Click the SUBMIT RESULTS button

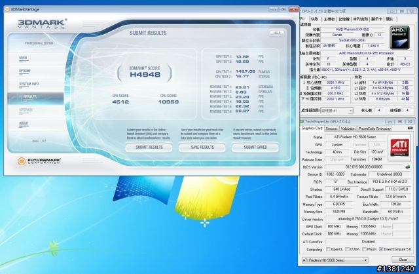149,147
